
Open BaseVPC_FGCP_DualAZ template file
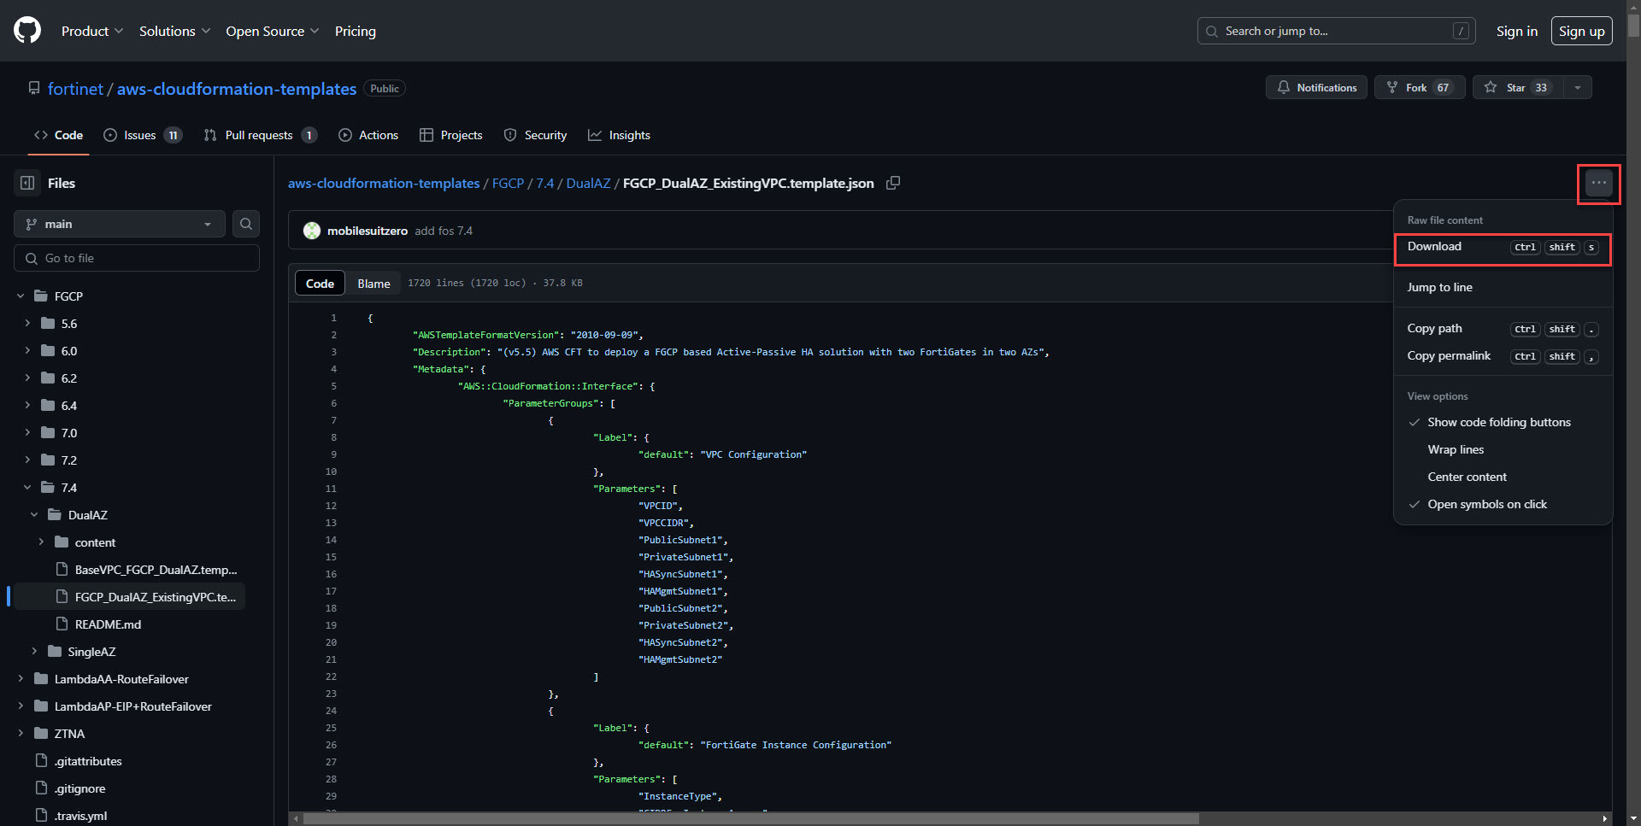pos(156,570)
